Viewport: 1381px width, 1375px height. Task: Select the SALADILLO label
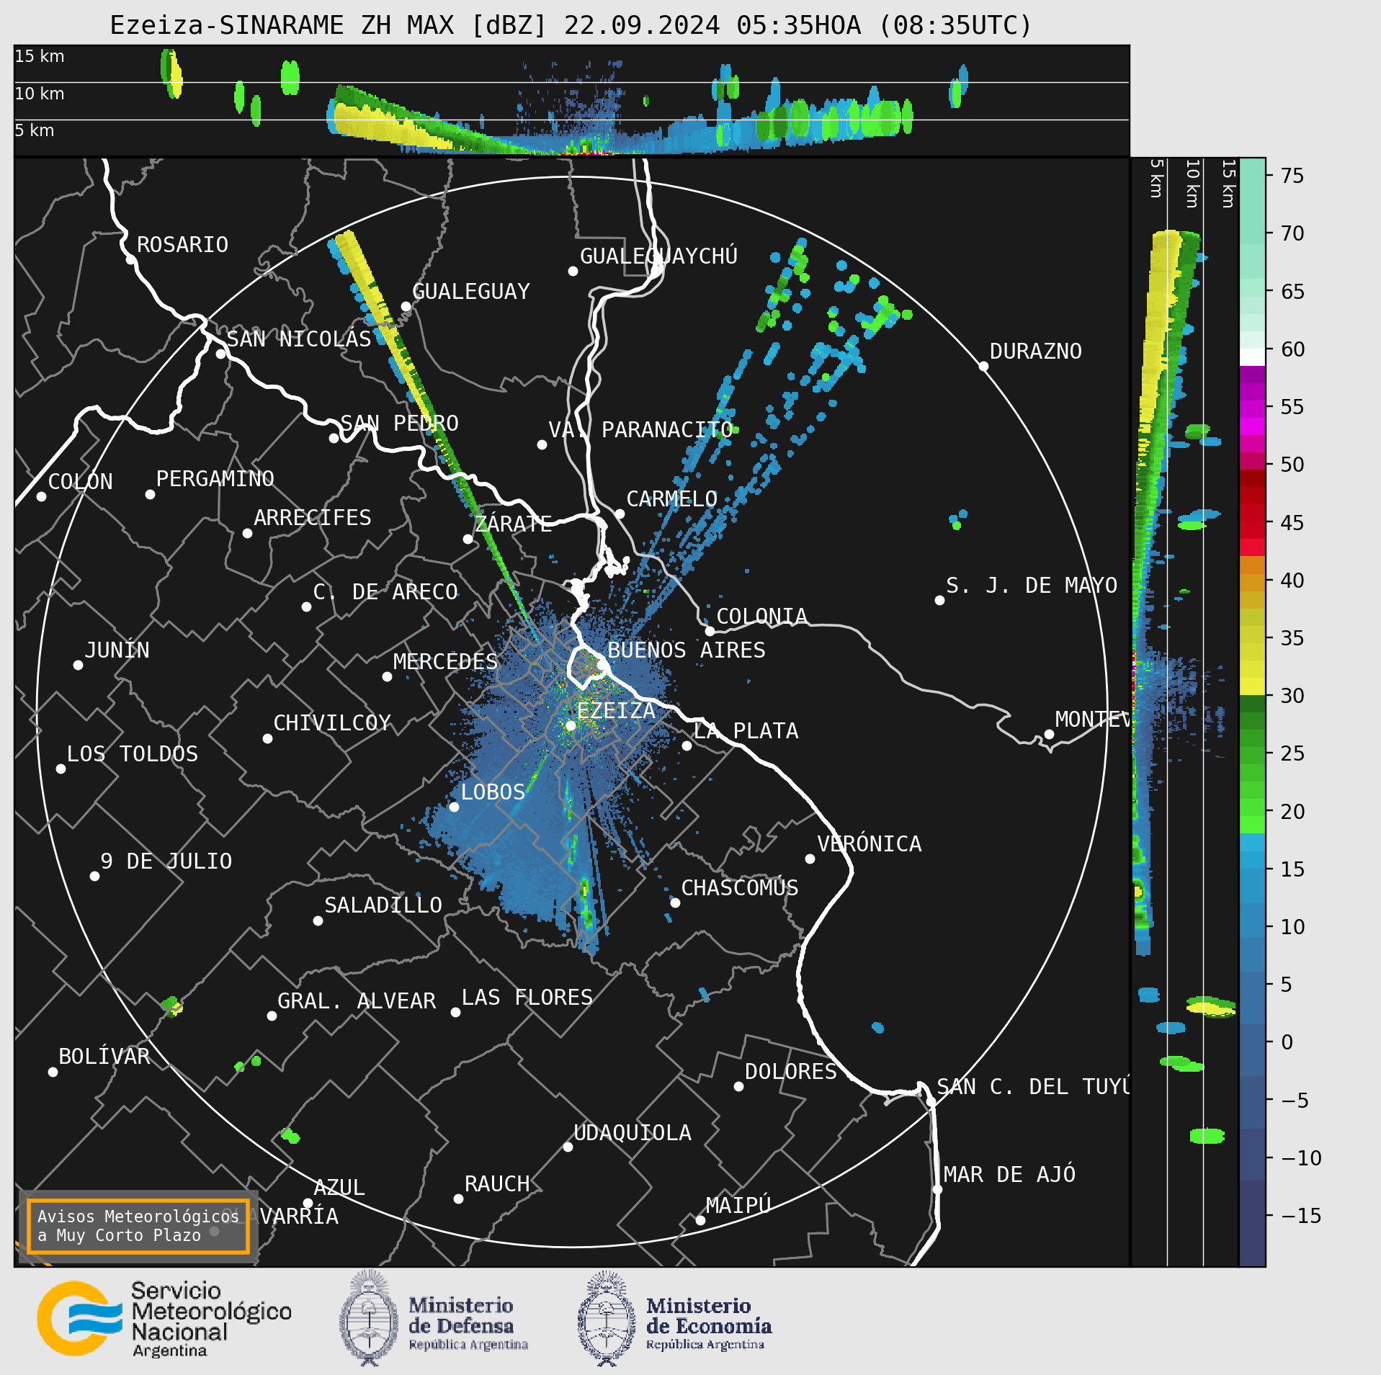[x=383, y=905]
